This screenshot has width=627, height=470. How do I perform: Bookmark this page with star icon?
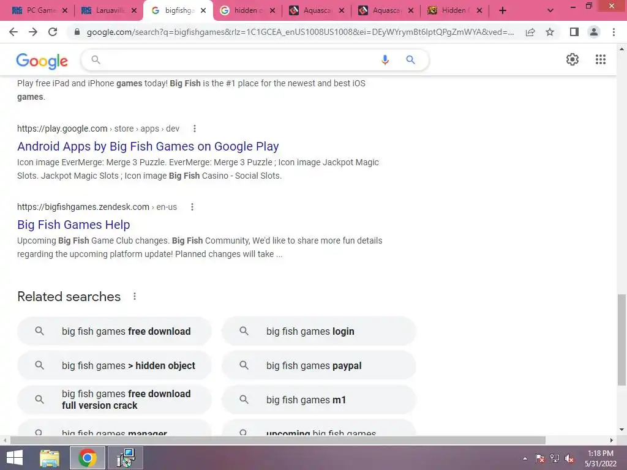click(550, 32)
